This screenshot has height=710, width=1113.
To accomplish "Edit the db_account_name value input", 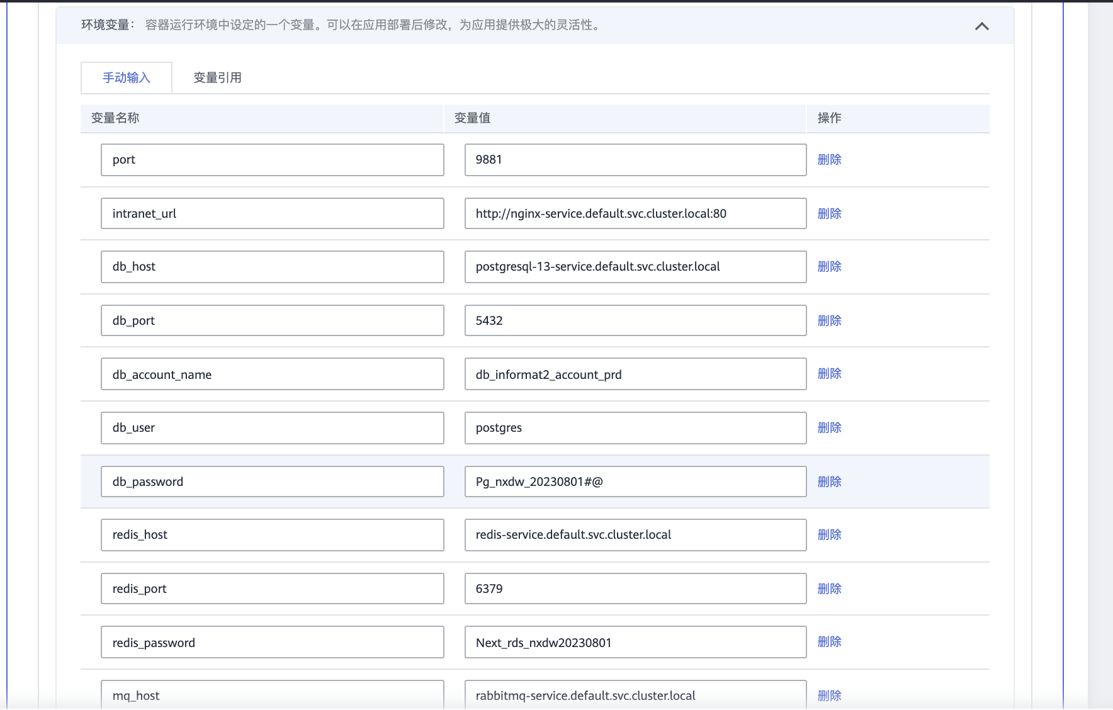I will pyautogui.click(x=635, y=374).
